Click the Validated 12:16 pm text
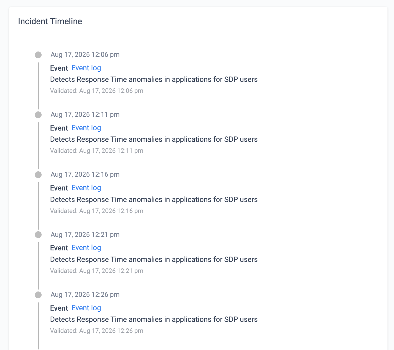The height and width of the screenshot is (350, 394). (x=97, y=211)
